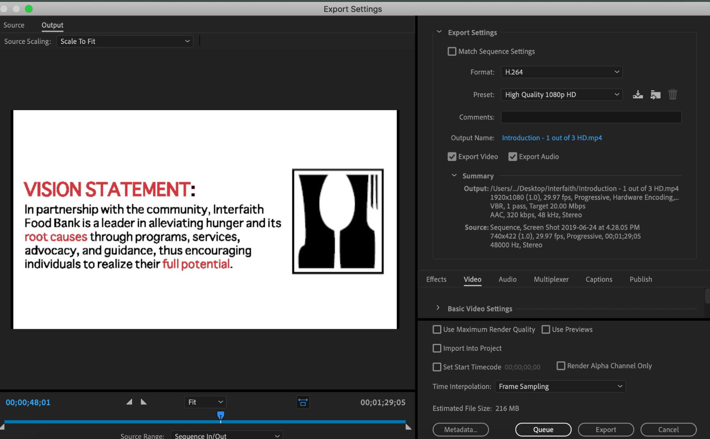Open the Multiplexer tab
This screenshot has width=710, height=439.
coord(551,279)
